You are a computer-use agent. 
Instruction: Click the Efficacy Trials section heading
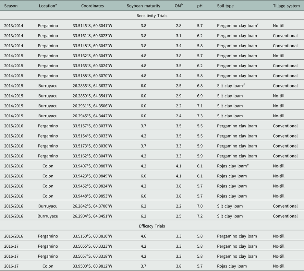click(152, 226)
